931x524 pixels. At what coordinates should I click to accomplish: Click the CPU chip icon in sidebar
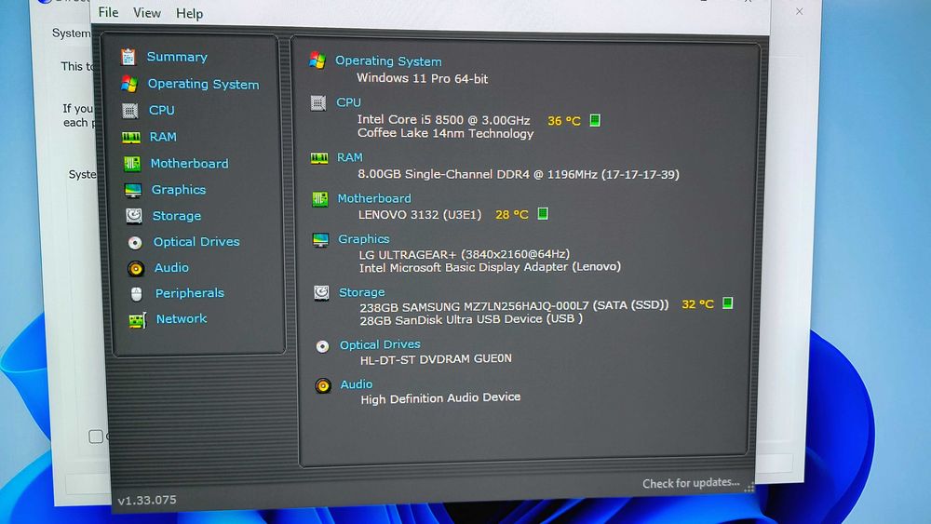tap(130, 111)
